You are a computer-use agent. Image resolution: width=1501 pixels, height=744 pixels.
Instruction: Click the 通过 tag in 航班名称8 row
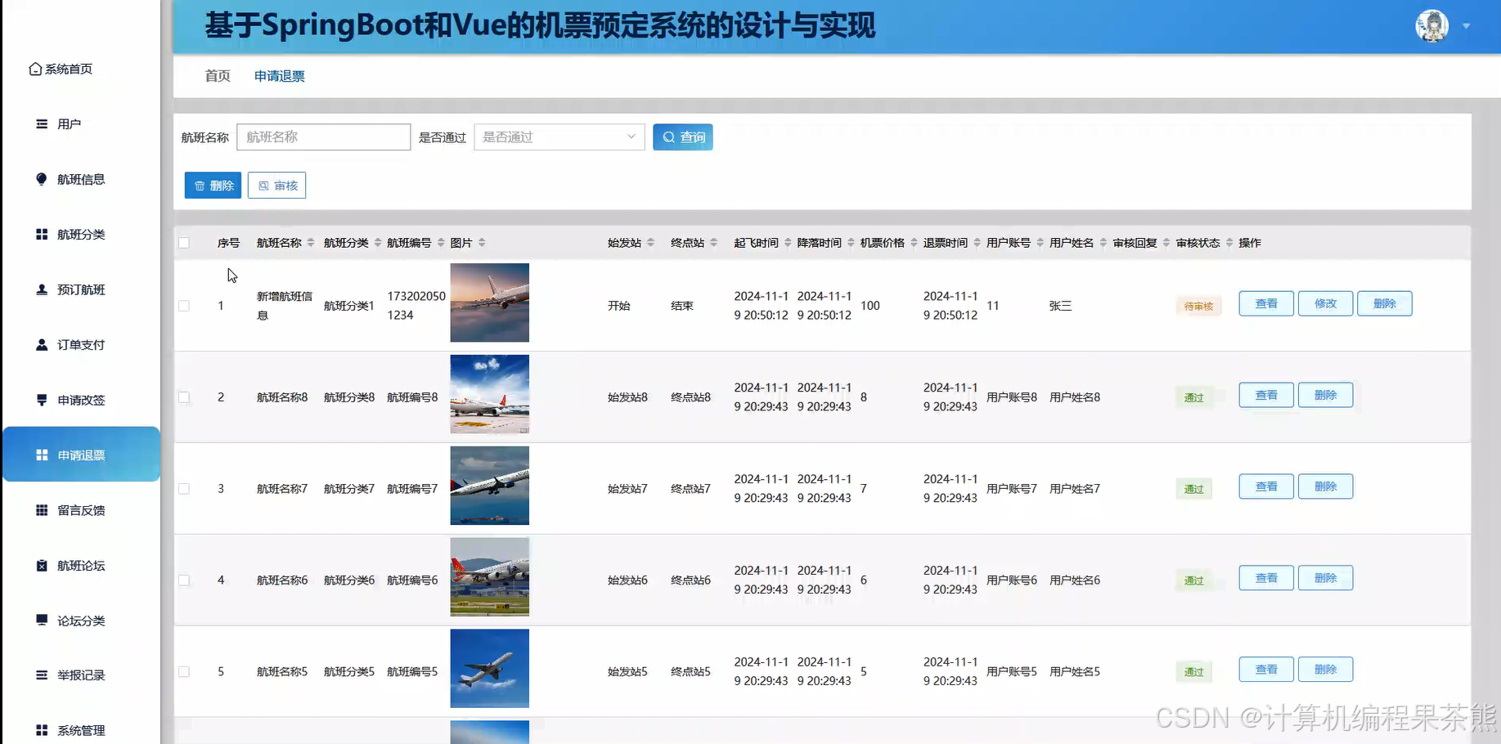(1194, 397)
